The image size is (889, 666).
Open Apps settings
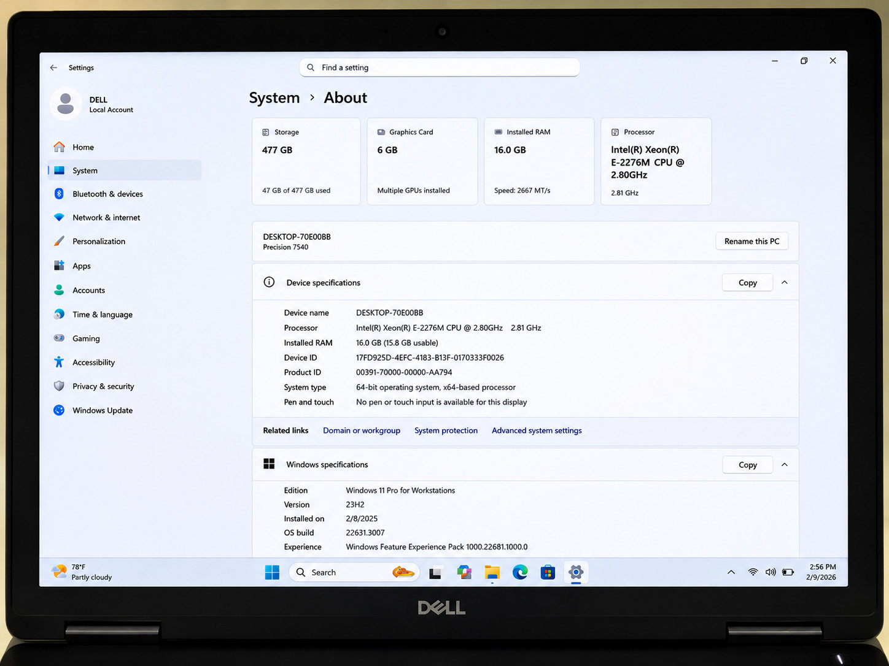pos(125,266)
